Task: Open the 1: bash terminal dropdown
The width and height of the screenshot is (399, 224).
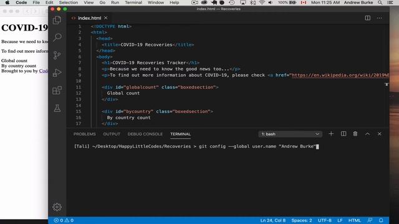Action: click(291, 134)
